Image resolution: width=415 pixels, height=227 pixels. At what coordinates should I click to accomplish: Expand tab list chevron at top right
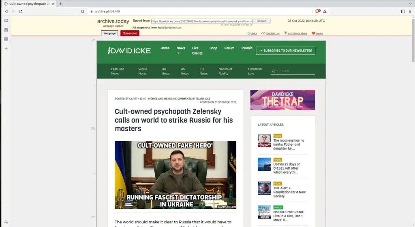[x=409, y=4]
